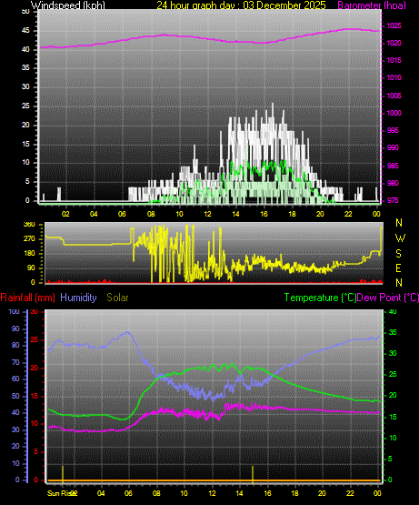Screen dimensions: 419x505
Task: Click the 'Rainfall (mm)' legend label
Action: coord(27,298)
